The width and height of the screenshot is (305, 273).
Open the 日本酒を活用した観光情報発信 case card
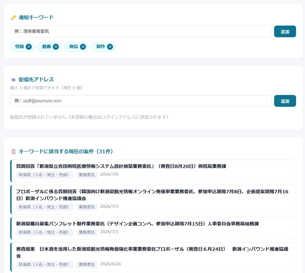click(x=153, y=257)
